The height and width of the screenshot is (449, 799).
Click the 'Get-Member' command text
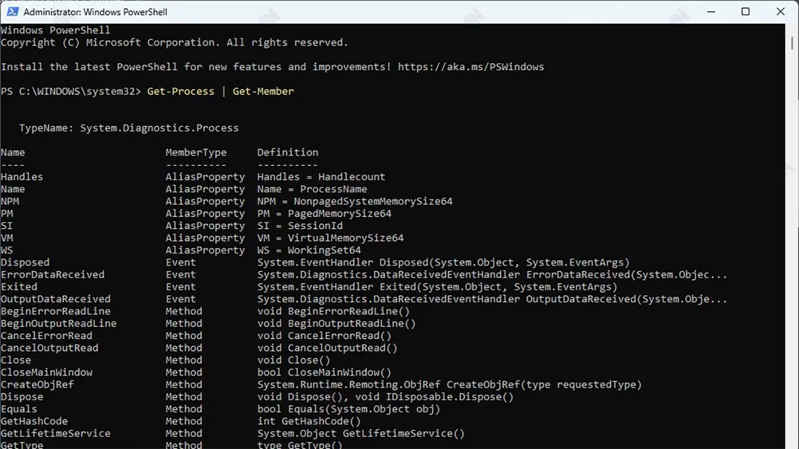pyautogui.click(x=263, y=91)
